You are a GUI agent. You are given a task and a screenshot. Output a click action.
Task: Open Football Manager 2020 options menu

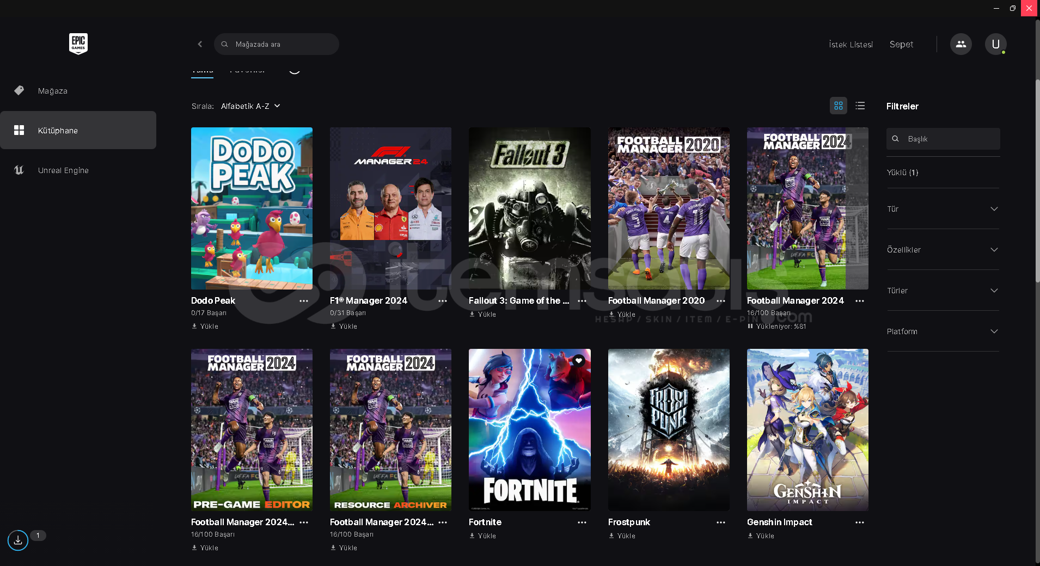pyautogui.click(x=721, y=301)
